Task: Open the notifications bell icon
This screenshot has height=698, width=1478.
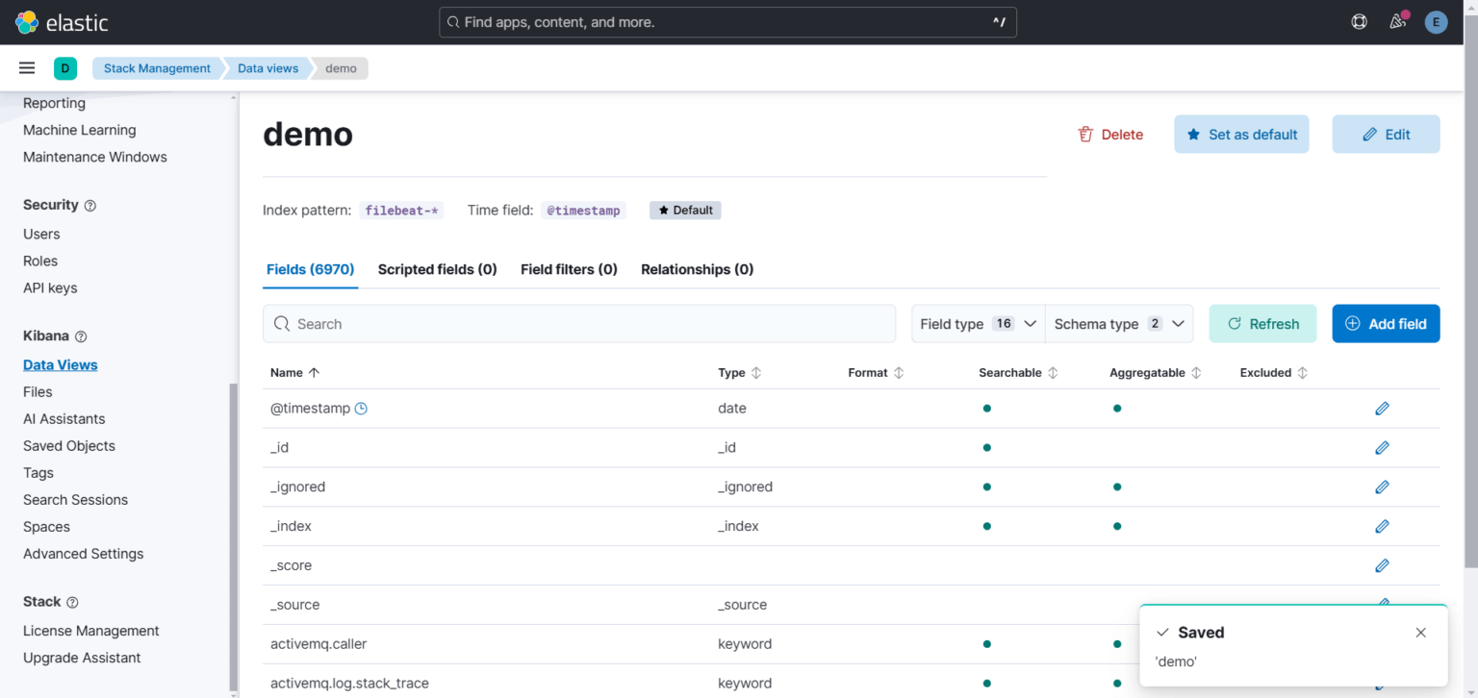Action: (1397, 21)
